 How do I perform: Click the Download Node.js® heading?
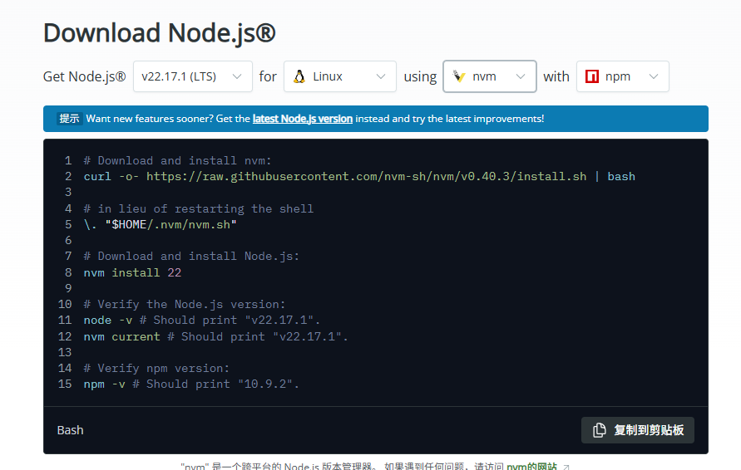[159, 33]
